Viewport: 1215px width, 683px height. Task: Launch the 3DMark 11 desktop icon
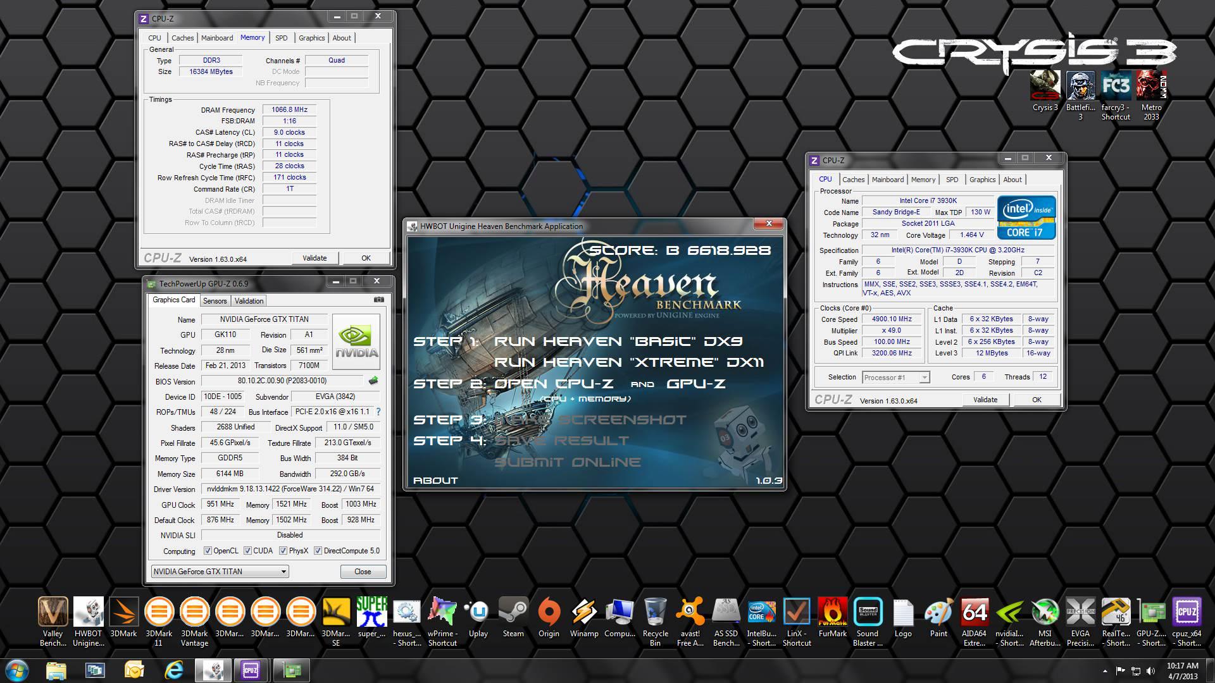click(x=159, y=620)
